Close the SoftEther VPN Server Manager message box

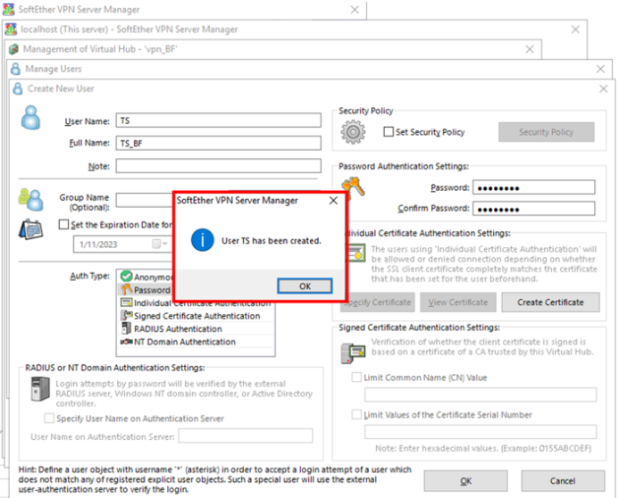333,201
